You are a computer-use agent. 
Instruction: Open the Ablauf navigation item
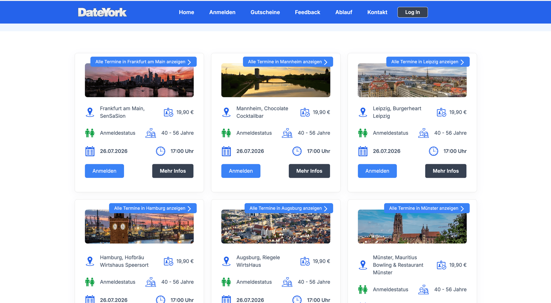(344, 12)
